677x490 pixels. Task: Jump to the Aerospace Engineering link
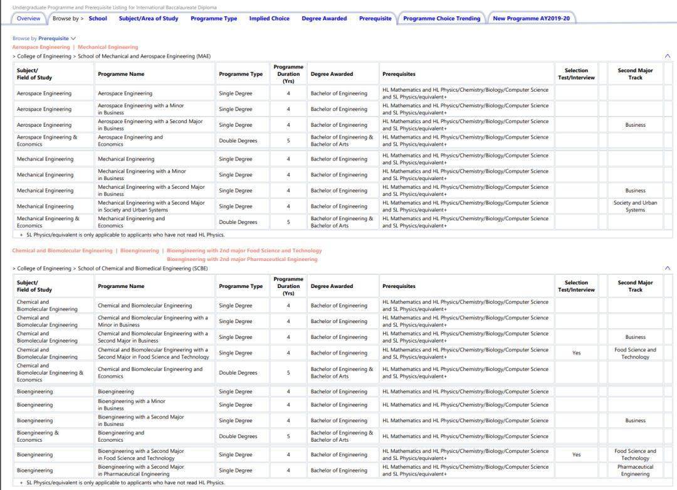tap(41, 47)
